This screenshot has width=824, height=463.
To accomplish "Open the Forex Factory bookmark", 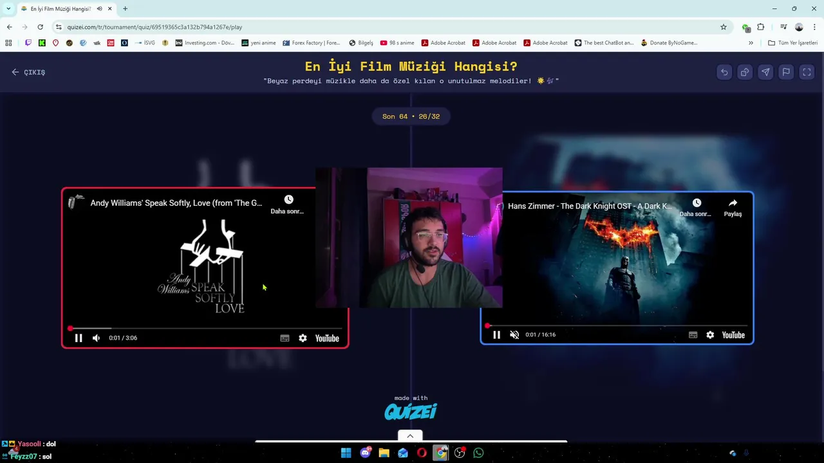I will pos(311,43).
